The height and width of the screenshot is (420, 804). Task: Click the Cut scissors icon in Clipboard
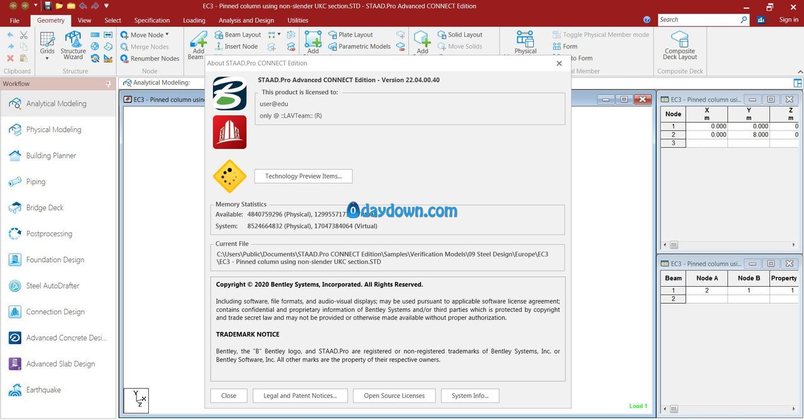coord(24,35)
